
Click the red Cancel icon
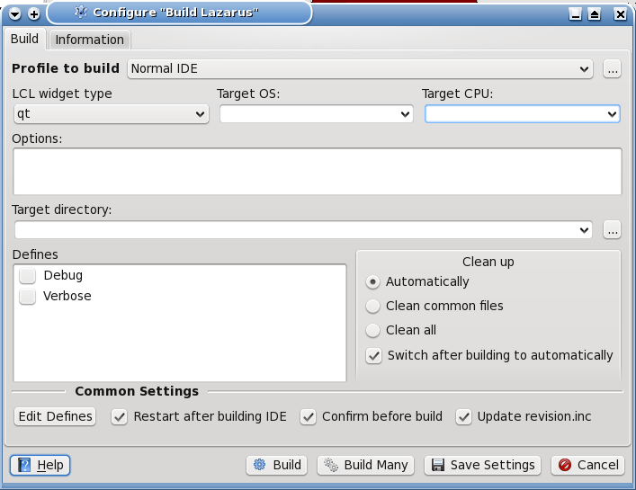565,465
